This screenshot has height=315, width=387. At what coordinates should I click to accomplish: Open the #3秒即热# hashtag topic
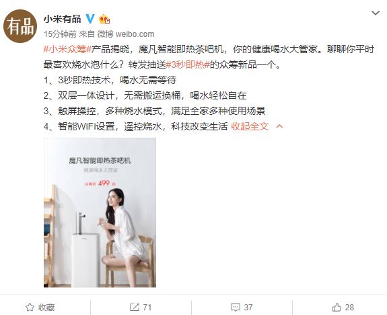pyautogui.click(x=188, y=64)
